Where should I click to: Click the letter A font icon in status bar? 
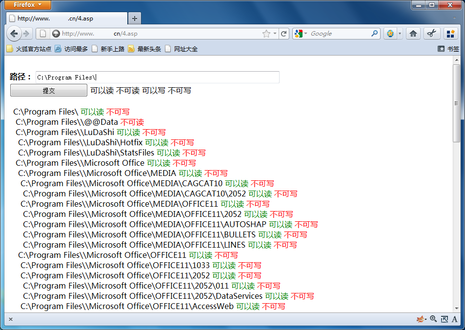pyautogui.click(x=455, y=319)
